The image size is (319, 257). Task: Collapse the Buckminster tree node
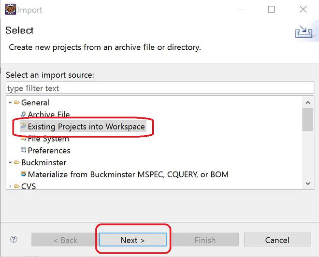click(x=10, y=162)
